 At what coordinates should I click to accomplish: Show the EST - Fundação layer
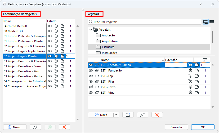tap(91, 70)
